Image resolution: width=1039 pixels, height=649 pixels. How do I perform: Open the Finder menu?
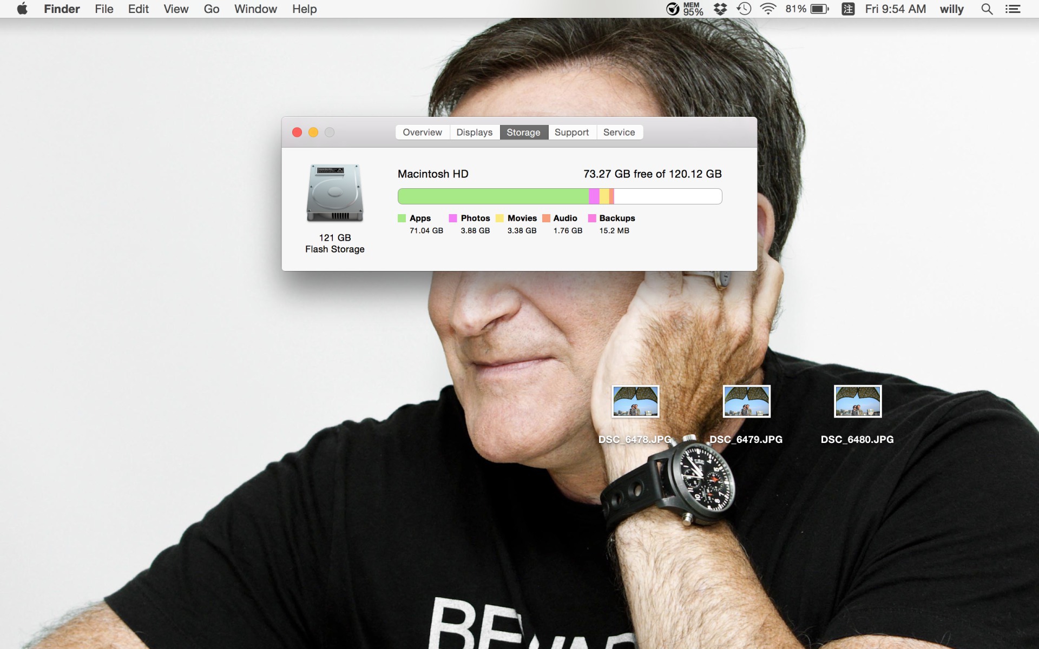click(x=62, y=9)
